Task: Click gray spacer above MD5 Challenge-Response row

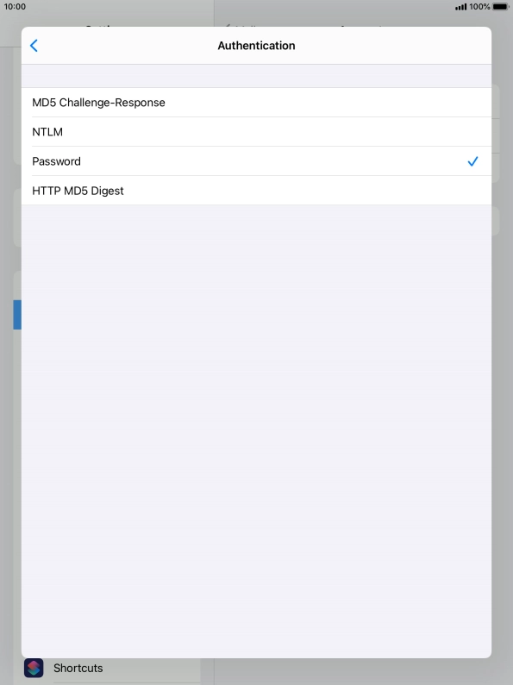Action: tap(256, 76)
